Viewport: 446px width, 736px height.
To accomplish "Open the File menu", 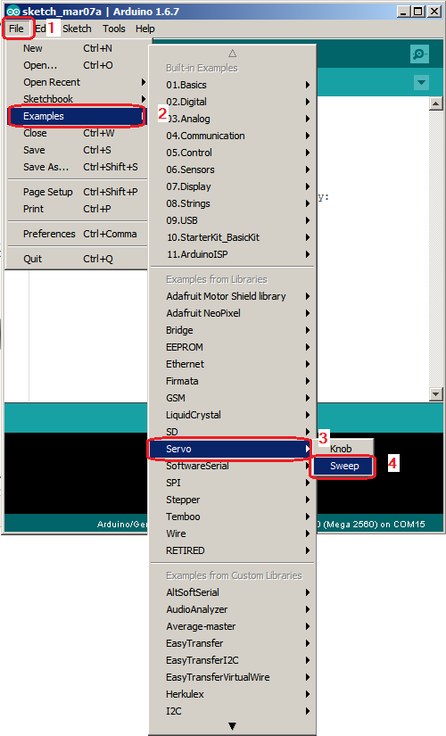I will 16,29.
